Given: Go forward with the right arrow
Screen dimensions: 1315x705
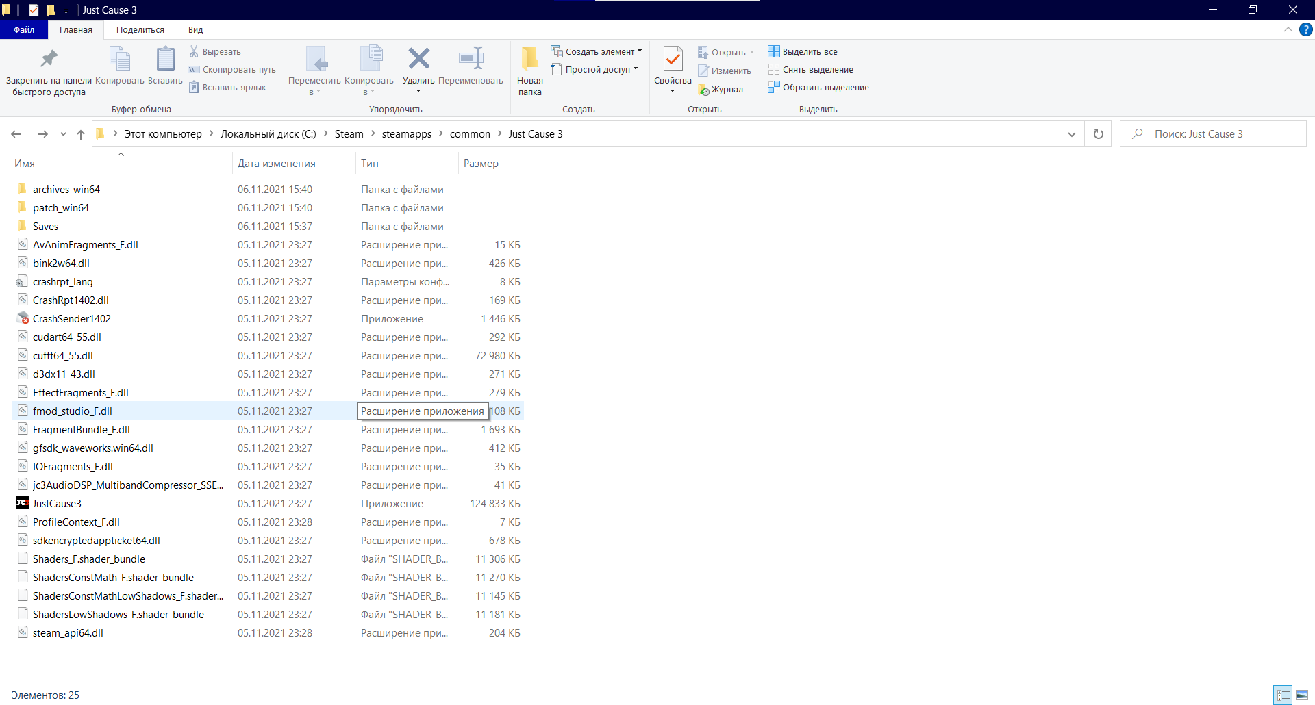Looking at the screenshot, I should tap(42, 134).
